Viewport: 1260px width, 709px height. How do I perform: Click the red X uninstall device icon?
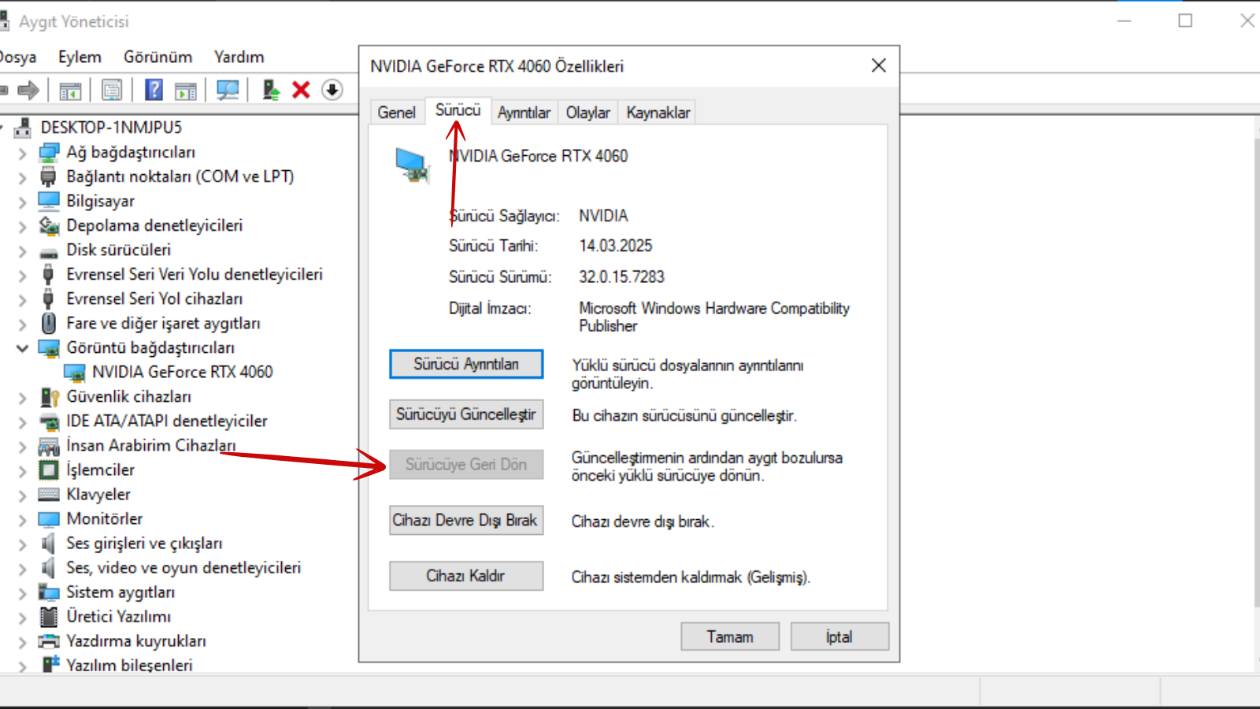point(301,91)
